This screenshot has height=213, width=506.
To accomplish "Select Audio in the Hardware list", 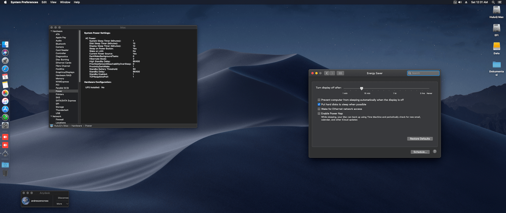I will 59,41.
